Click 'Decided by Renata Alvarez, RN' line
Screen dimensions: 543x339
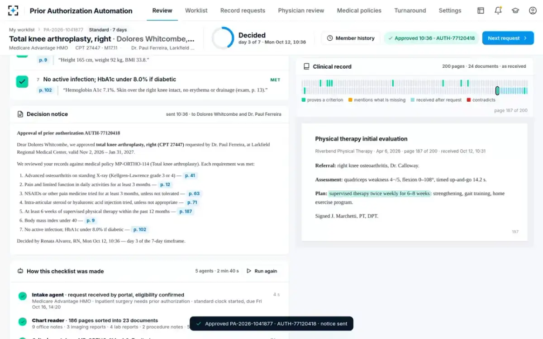(x=101, y=241)
